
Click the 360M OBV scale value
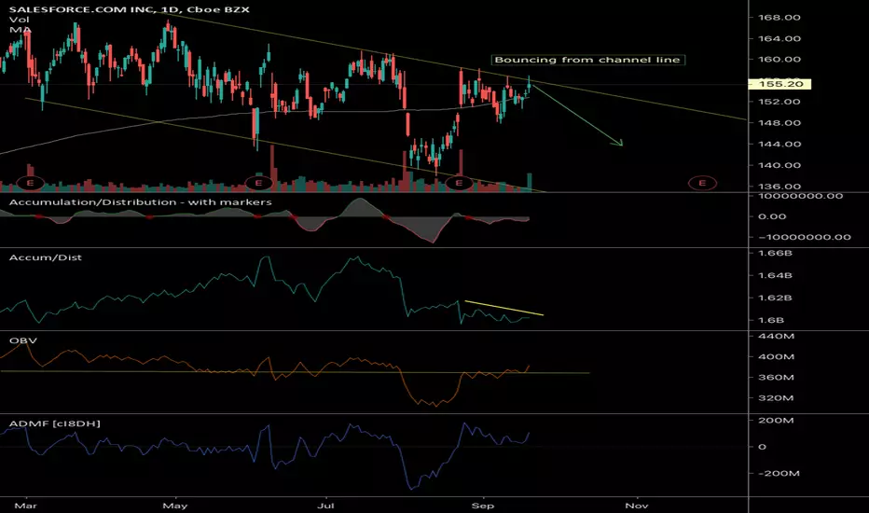click(x=776, y=377)
